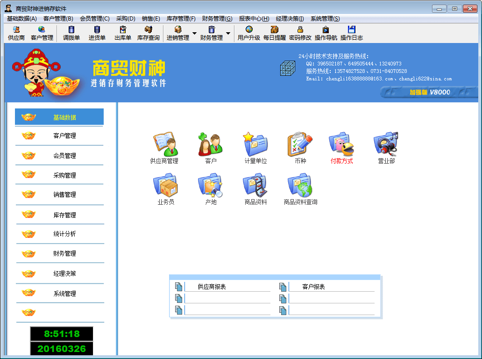Open the 客户报表 link
482x359 pixels.
(x=313, y=287)
